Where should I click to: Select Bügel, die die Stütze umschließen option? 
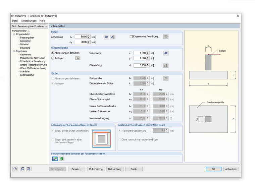click(x=53, y=131)
